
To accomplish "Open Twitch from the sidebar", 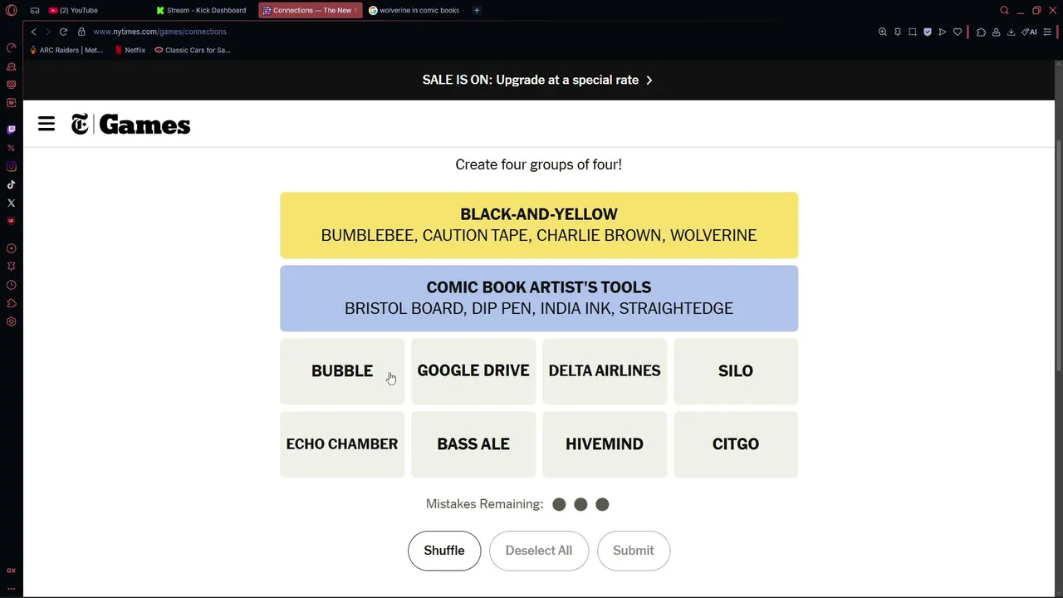I will click(12, 130).
